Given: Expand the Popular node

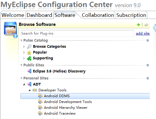Looking at the screenshot, I should 24,52.
